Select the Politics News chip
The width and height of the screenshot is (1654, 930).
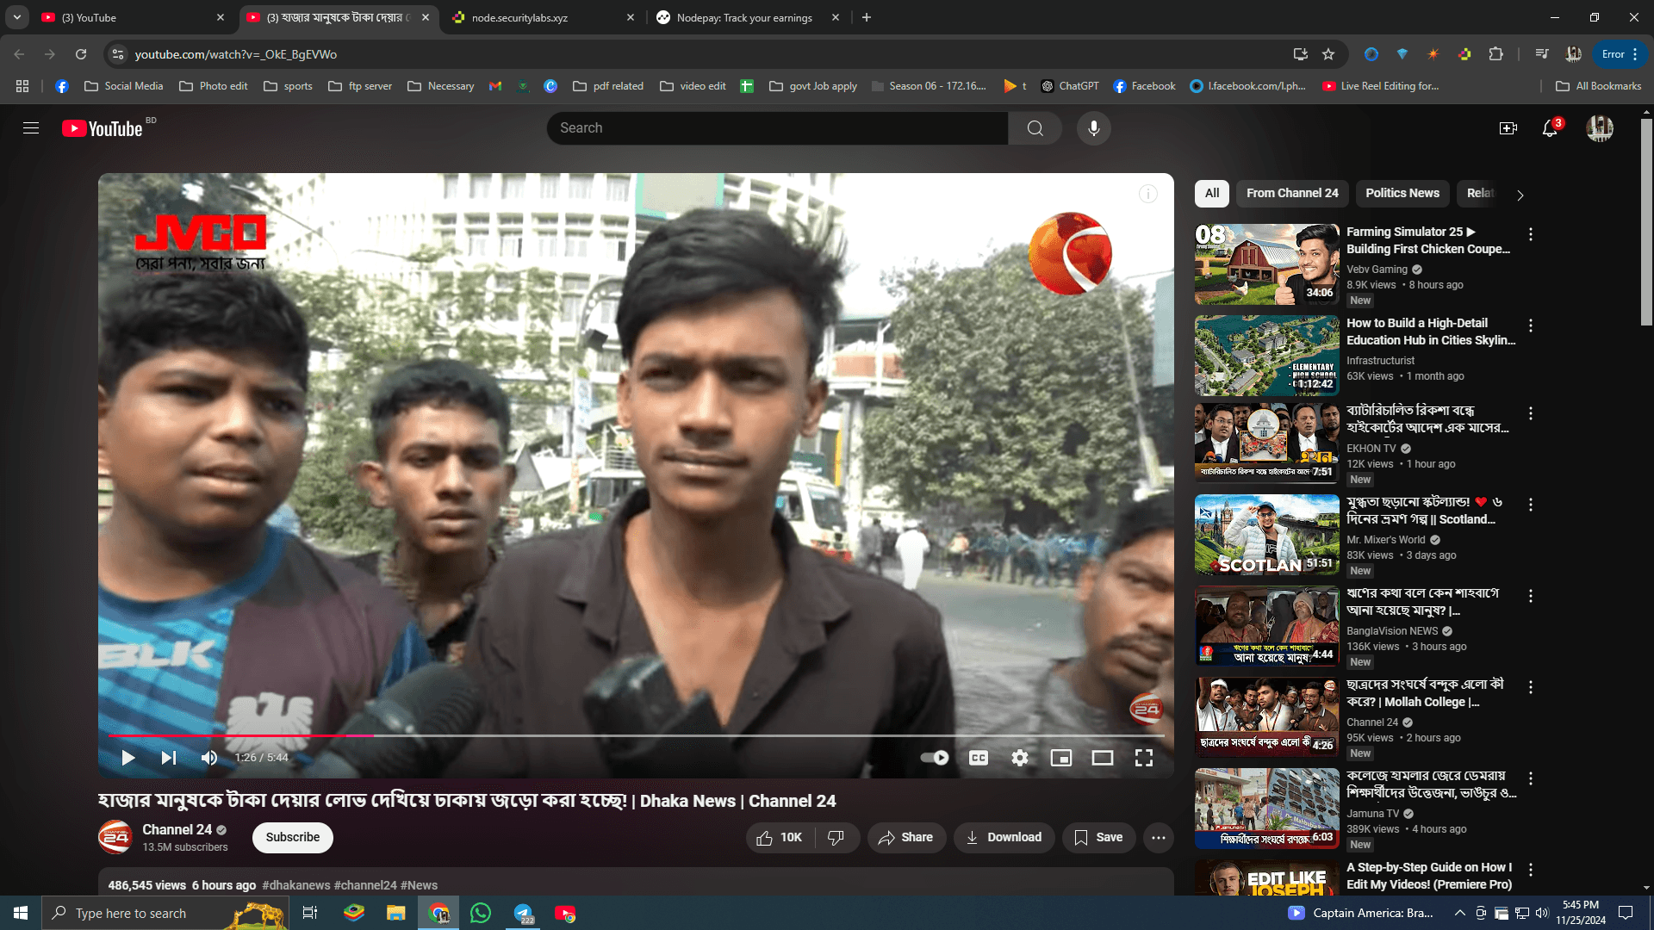(1402, 194)
